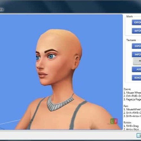The width and height of the screenshot is (141, 141).
Task: Click the light-blue button at the window's bottom-right
Action: click(x=139, y=135)
